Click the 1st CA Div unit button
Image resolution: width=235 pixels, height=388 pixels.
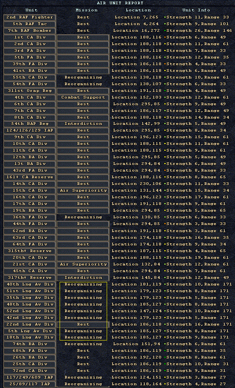[30, 37]
